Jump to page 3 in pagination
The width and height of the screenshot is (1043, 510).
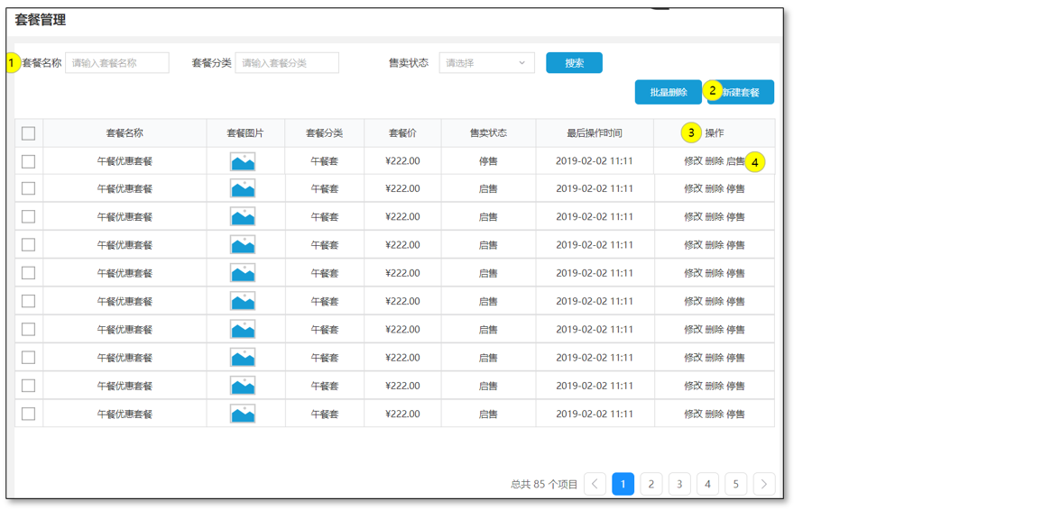(x=679, y=484)
